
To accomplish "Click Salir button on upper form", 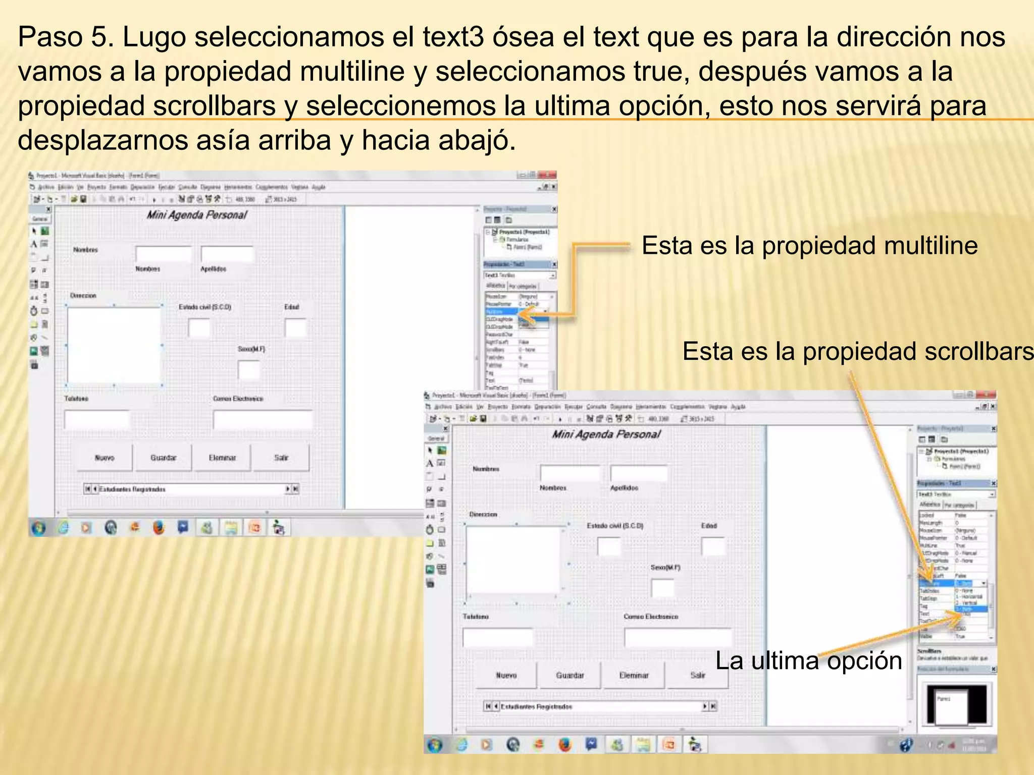I will [x=281, y=458].
